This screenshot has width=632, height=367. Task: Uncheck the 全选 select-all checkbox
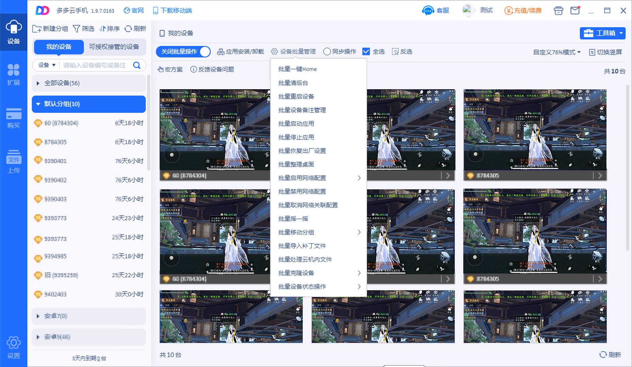pyautogui.click(x=366, y=52)
